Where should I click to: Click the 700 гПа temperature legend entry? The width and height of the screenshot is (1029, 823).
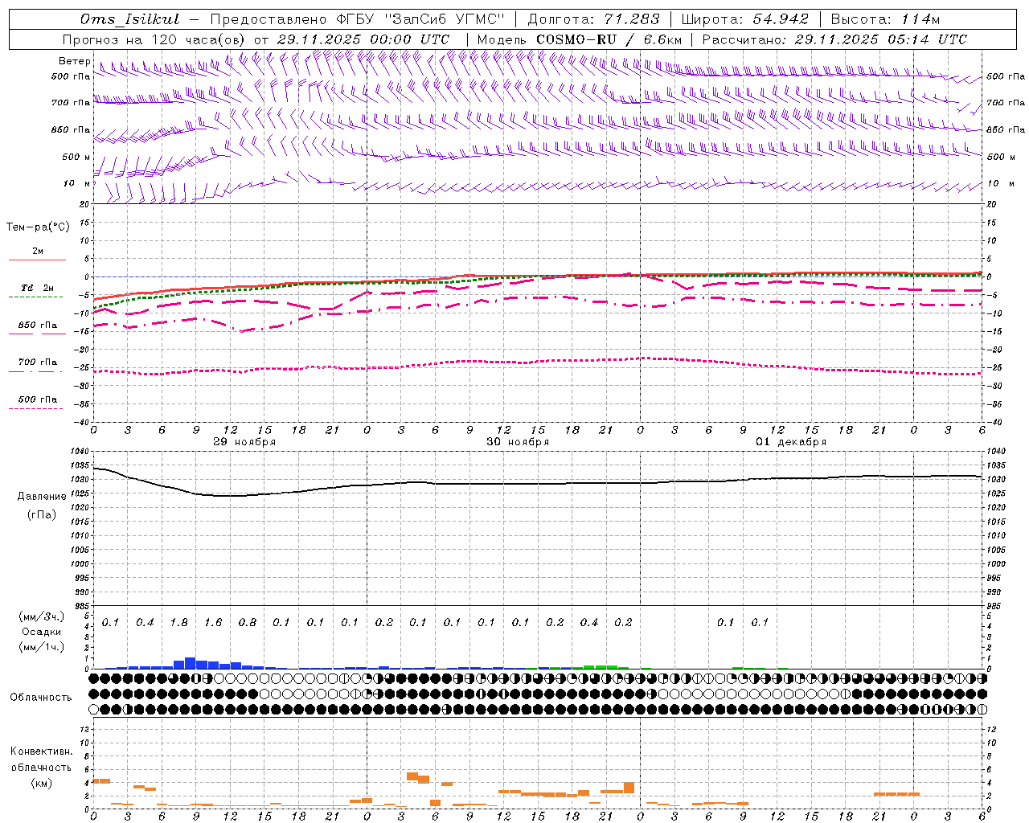coord(38,362)
